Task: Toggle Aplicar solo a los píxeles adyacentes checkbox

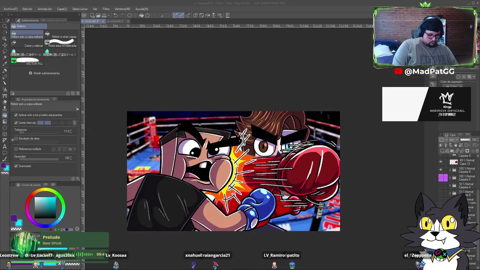Action: [16, 115]
